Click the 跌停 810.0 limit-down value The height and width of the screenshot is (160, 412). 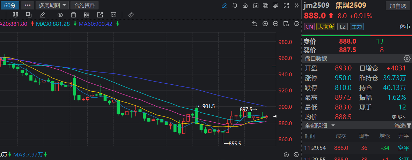click(x=343, y=87)
